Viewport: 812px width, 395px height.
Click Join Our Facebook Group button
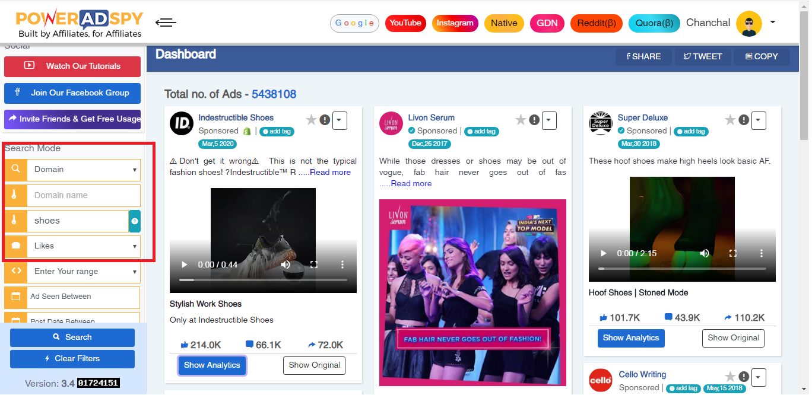(72, 93)
